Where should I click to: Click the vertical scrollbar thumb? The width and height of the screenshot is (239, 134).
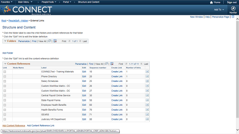(238, 69)
